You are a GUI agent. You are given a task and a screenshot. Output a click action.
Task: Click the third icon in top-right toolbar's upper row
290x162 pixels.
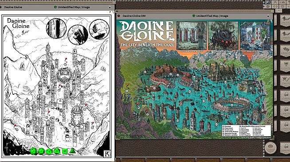[282, 2]
